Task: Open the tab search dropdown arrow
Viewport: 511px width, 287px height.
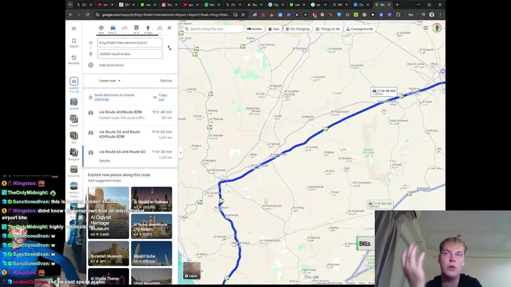Action: [70, 5]
